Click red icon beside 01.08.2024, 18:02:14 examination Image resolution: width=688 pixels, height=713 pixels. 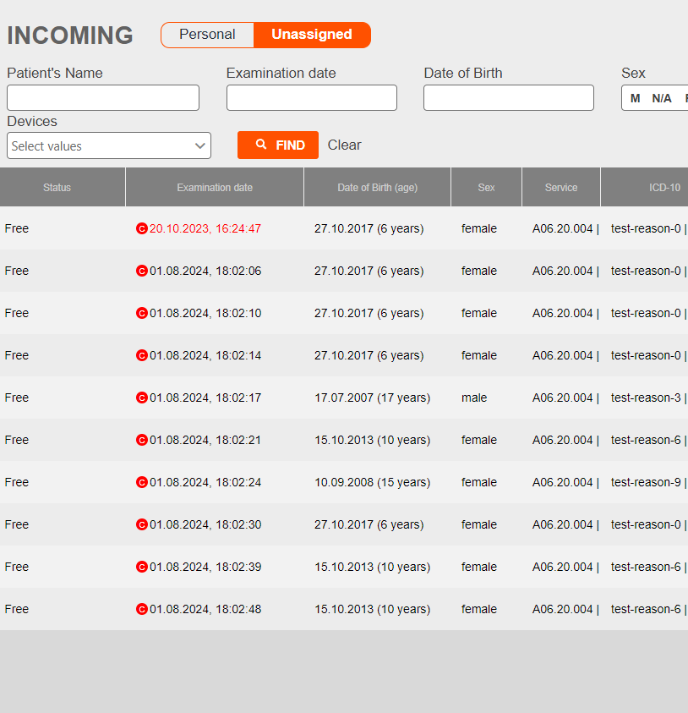point(142,355)
